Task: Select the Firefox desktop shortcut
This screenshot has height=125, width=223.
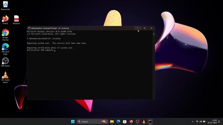Action: [5, 20]
